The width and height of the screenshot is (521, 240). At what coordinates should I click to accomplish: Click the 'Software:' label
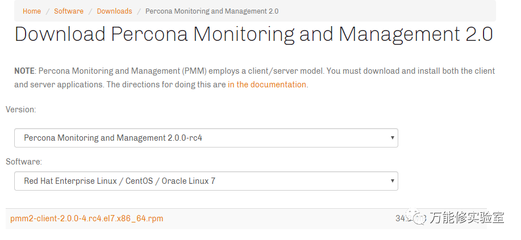click(24, 162)
